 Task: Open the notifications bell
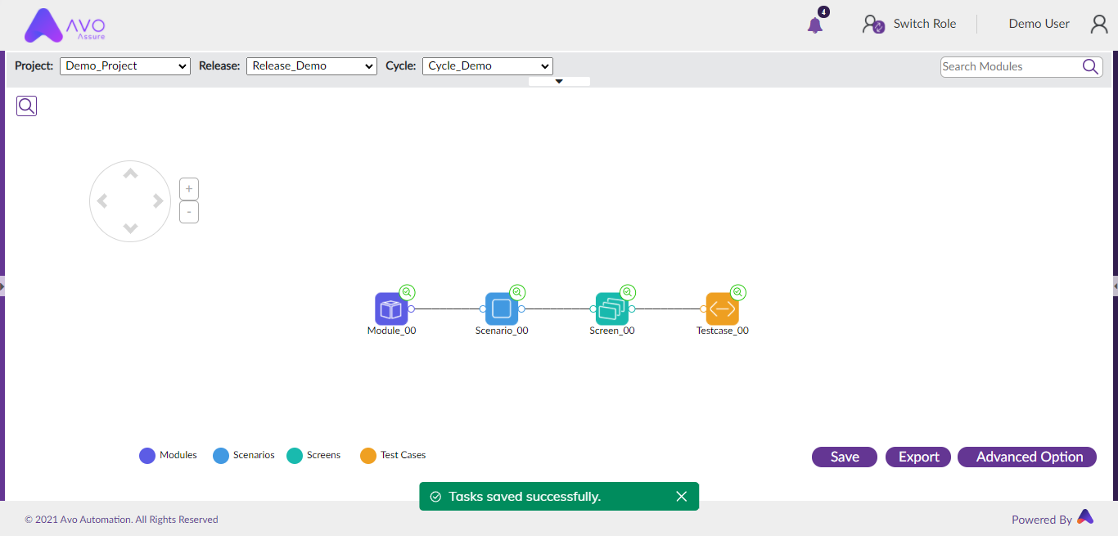pyautogui.click(x=815, y=25)
